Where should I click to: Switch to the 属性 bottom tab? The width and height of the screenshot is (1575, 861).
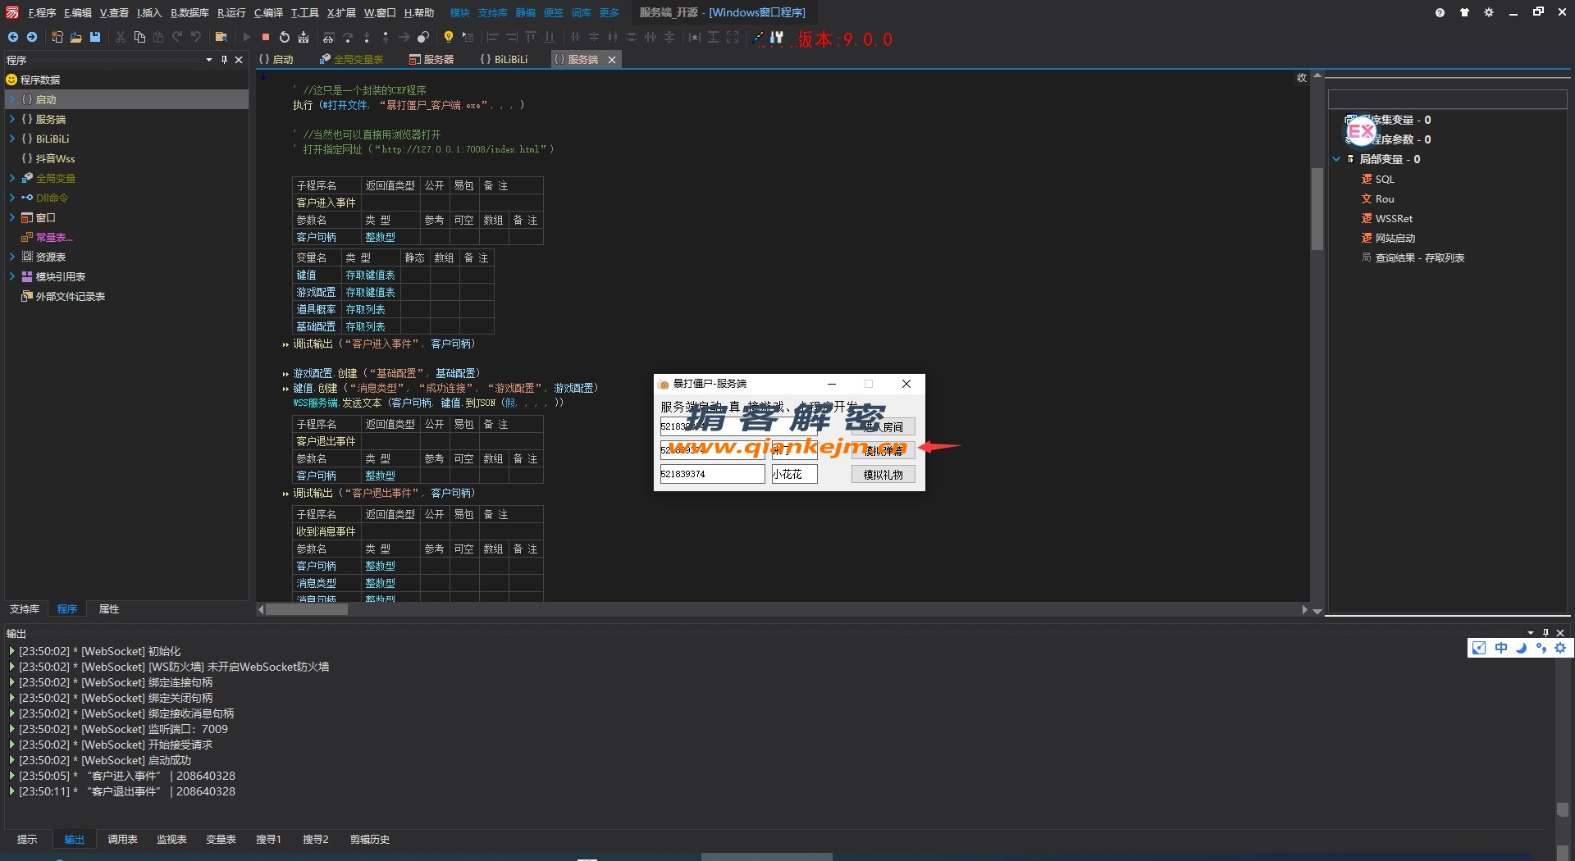pyautogui.click(x=109, y=608)
